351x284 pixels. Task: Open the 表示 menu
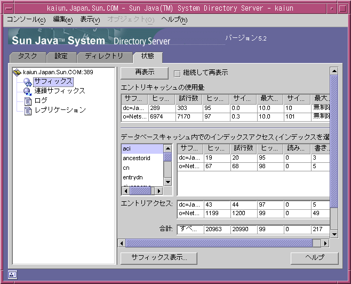(90, 20)
